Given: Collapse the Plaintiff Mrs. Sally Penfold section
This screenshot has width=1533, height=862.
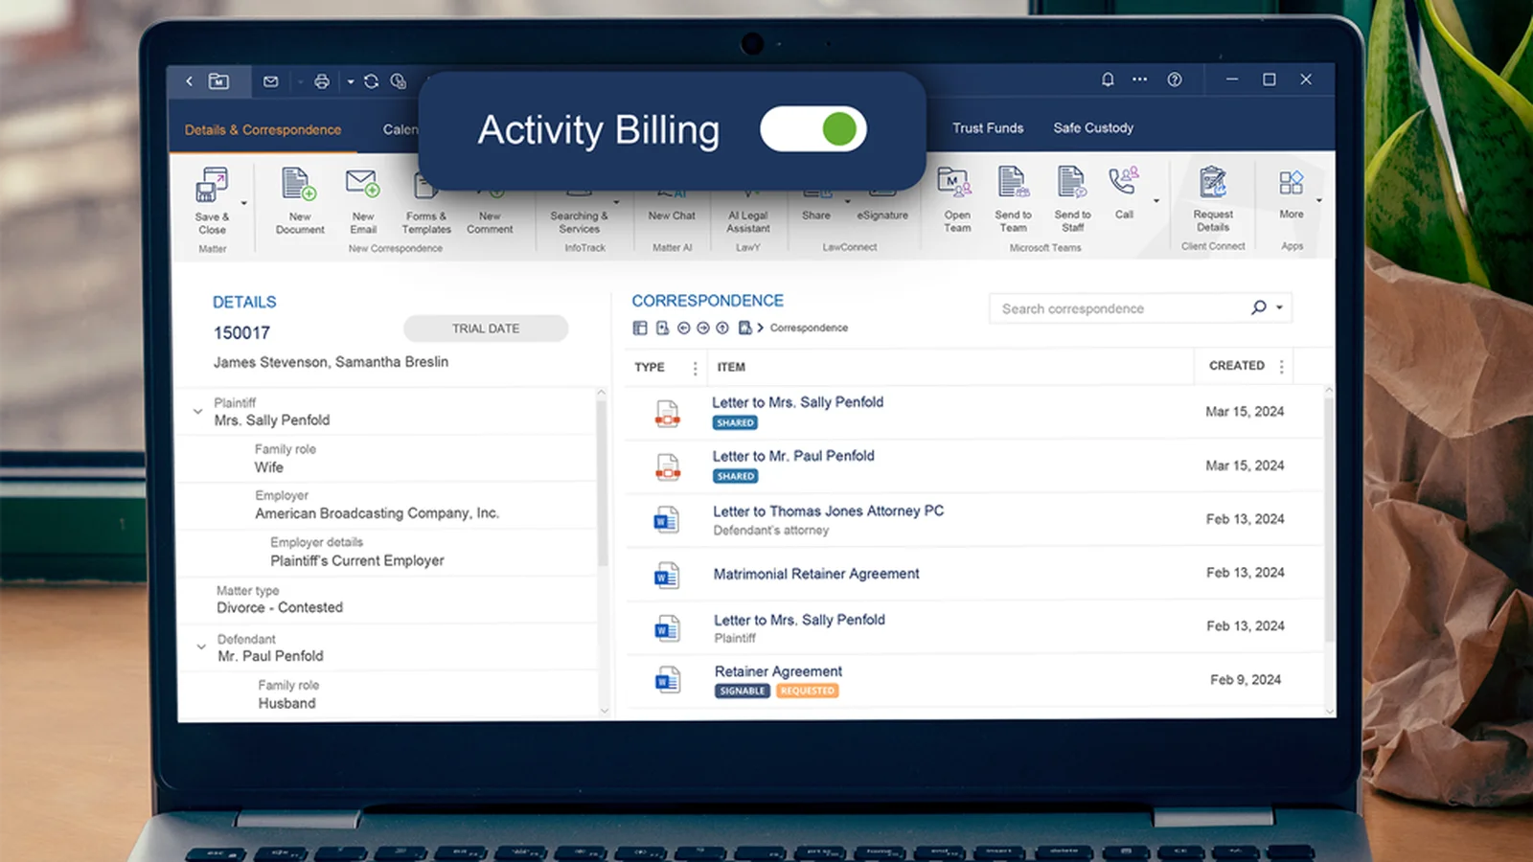Looking at the screenshot, I should [197, 412].
